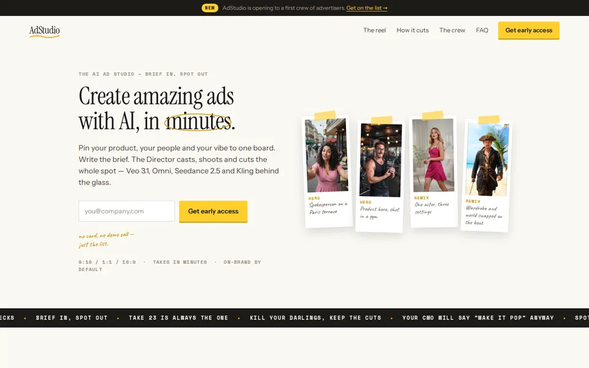This screenshot has width=589, height=368.
Task: Click caption 'One actor, three settings'
Action: (431, 208)
